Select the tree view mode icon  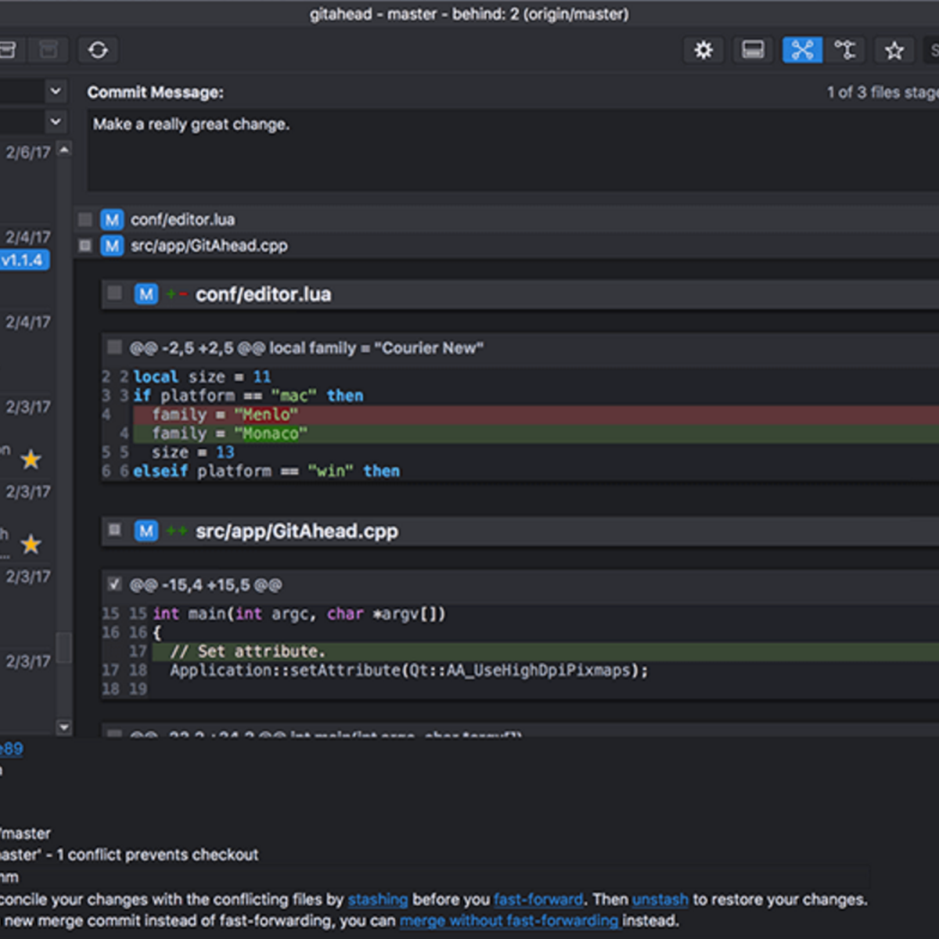pos(845,50)
